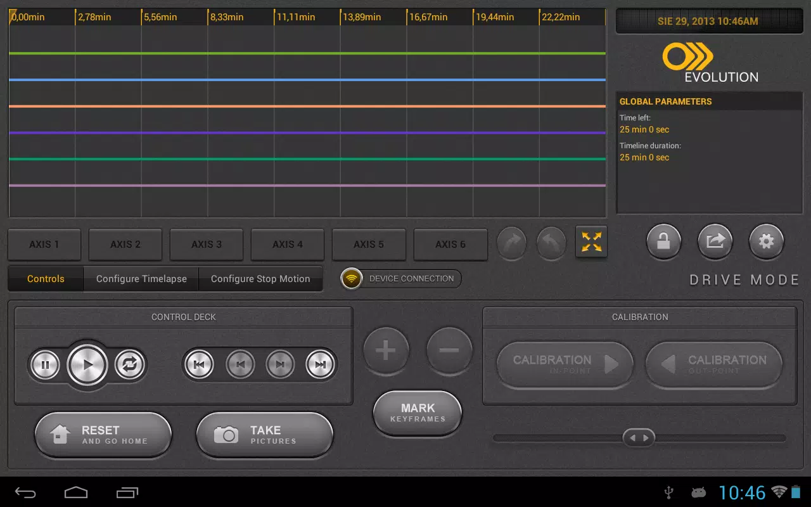Screen dimensions: 811x507
Task: Tap TAKE PICTURES camera button
Action: pyautogui.click(x=265, y=435)
